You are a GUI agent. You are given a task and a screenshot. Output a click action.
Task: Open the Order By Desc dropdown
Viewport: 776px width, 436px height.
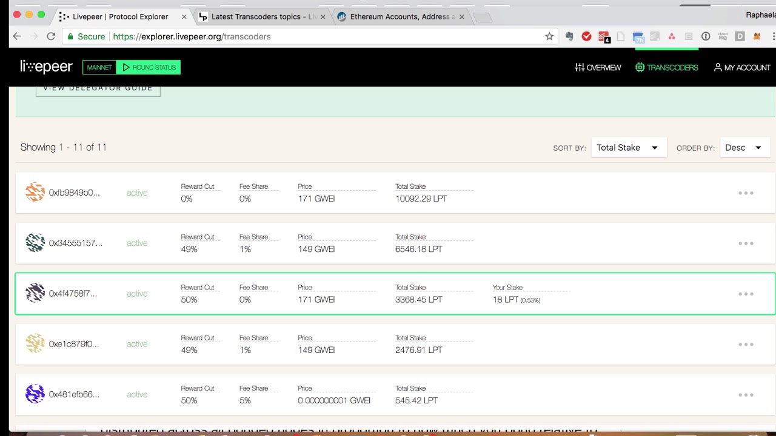pos(745,147)
